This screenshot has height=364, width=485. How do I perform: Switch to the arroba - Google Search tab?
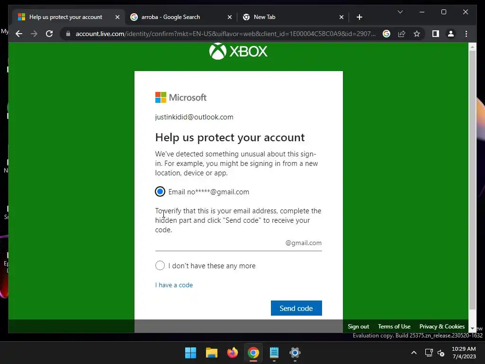180,17
